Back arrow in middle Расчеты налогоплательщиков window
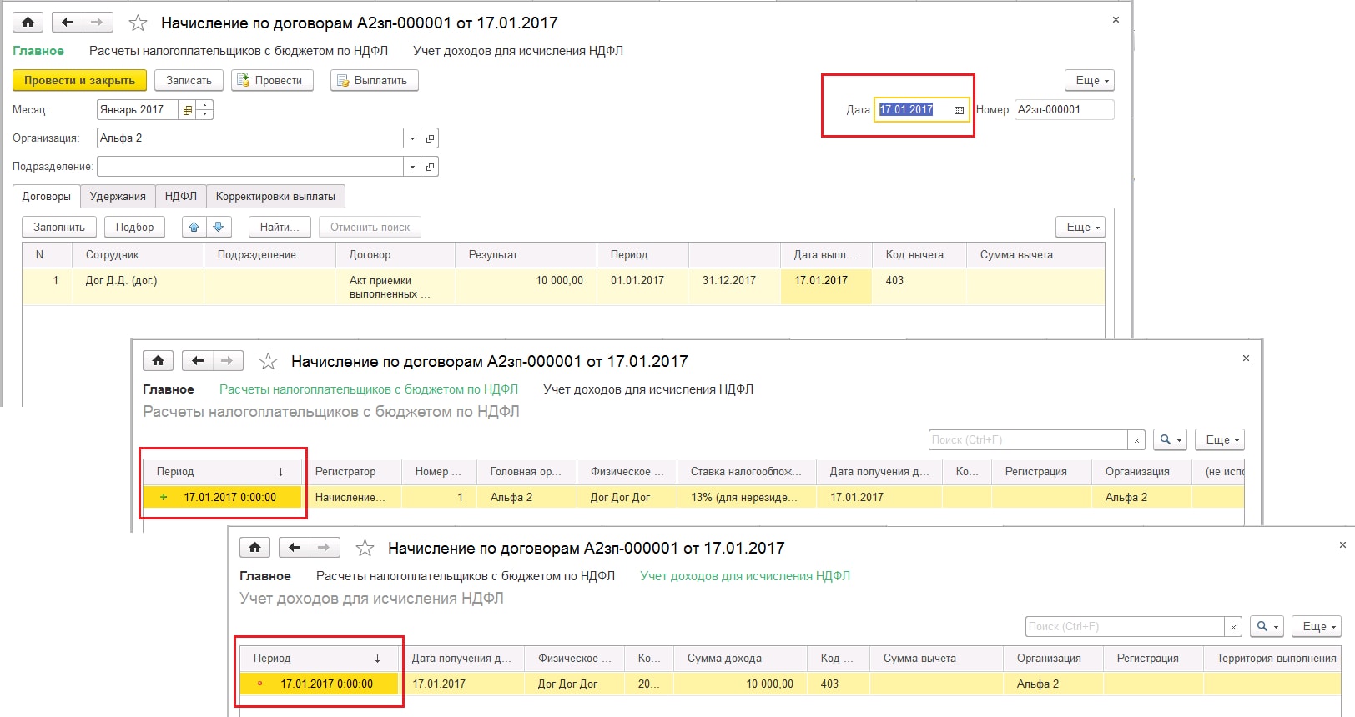 click(x=198, y=361)
